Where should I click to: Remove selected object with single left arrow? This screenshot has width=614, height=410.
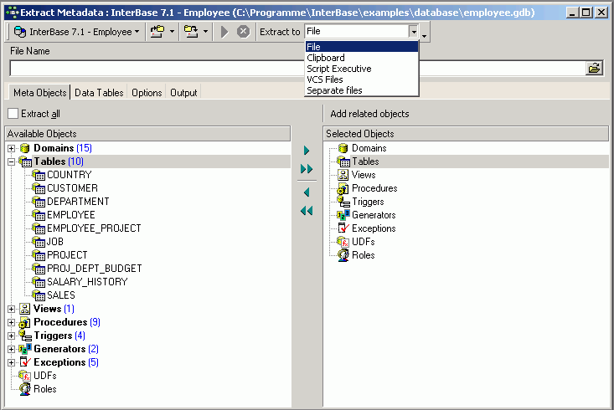[x=307, y=192]
